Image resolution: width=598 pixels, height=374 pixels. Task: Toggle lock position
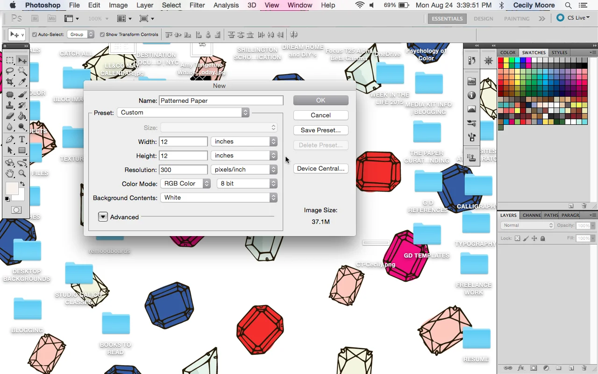click(534, 238)
